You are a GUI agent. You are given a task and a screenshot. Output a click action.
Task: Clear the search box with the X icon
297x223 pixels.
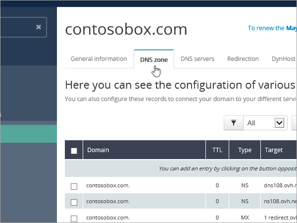pos(39,27)
